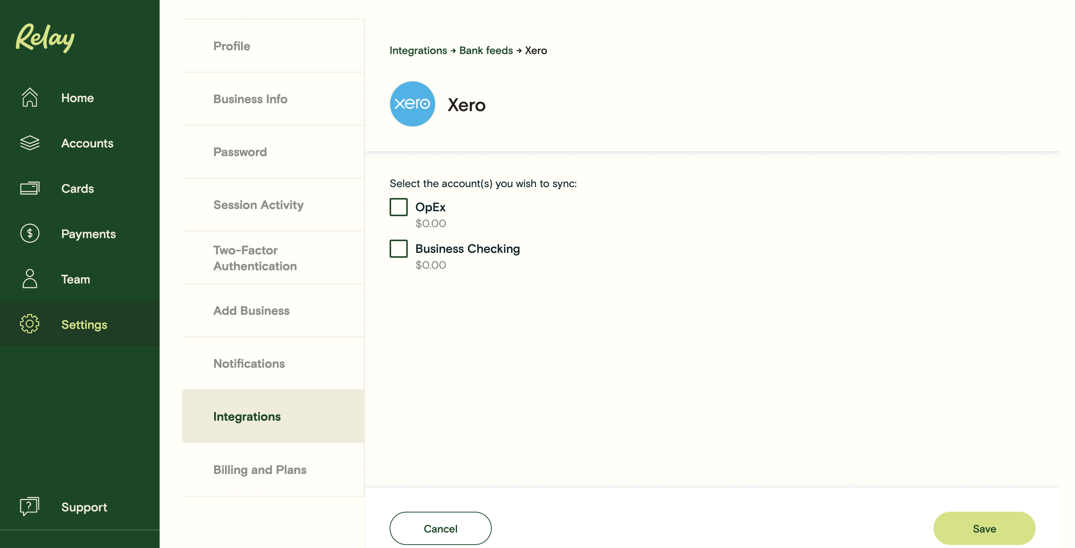Screen dimensions: 1075x548
Task: Click the Support chat icon
Action: tap(30, 506)
